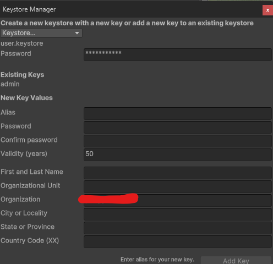Click the 'Alias' label

(x=8, y=112)
